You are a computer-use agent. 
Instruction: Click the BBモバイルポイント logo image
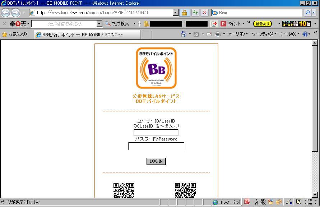pyautogui.click(x=156, y=68)
